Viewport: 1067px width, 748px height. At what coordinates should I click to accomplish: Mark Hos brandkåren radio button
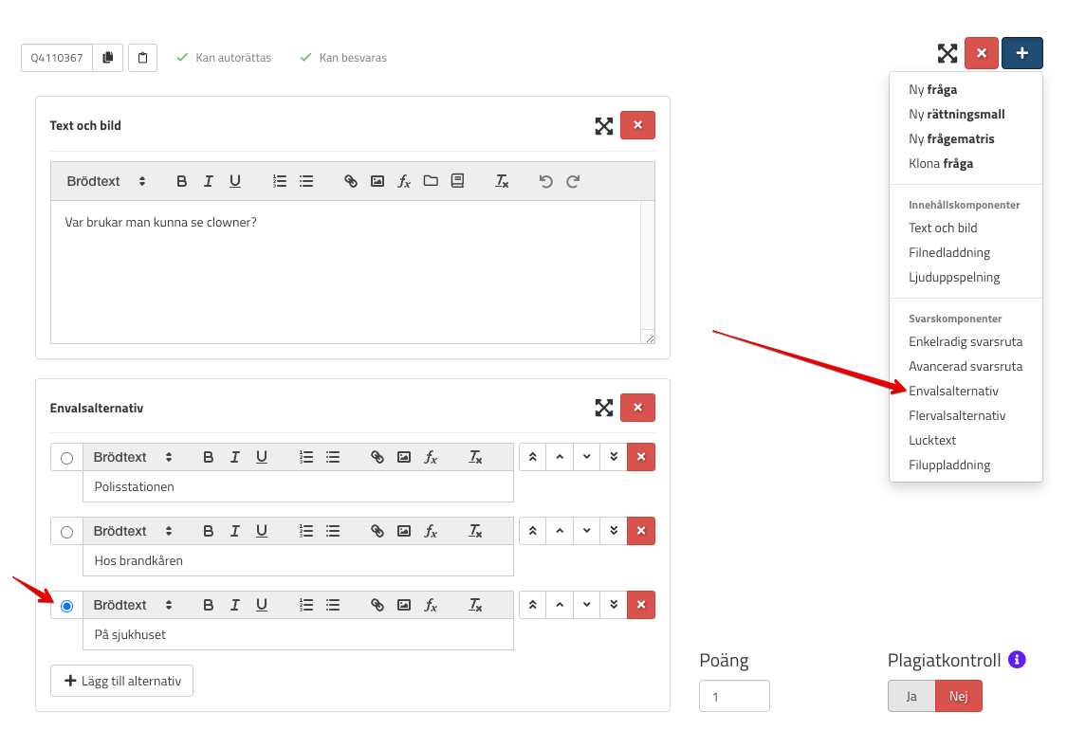(66, 532)
